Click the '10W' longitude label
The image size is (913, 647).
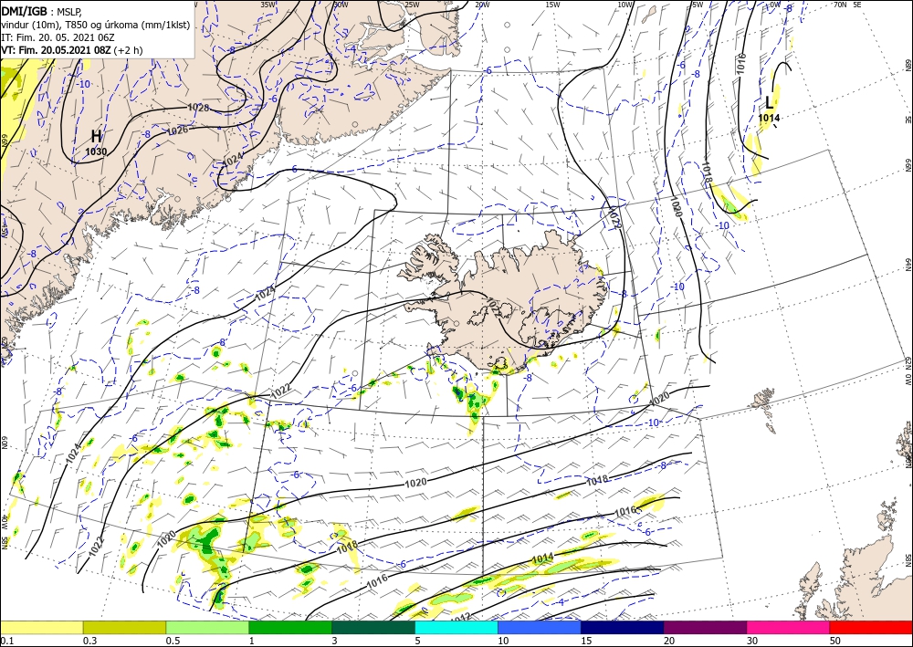coord(624,5)
